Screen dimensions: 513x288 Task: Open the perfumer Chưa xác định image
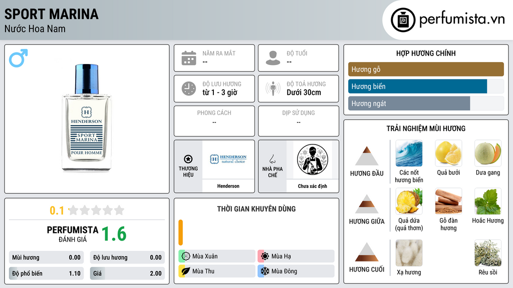pos(313,159)
